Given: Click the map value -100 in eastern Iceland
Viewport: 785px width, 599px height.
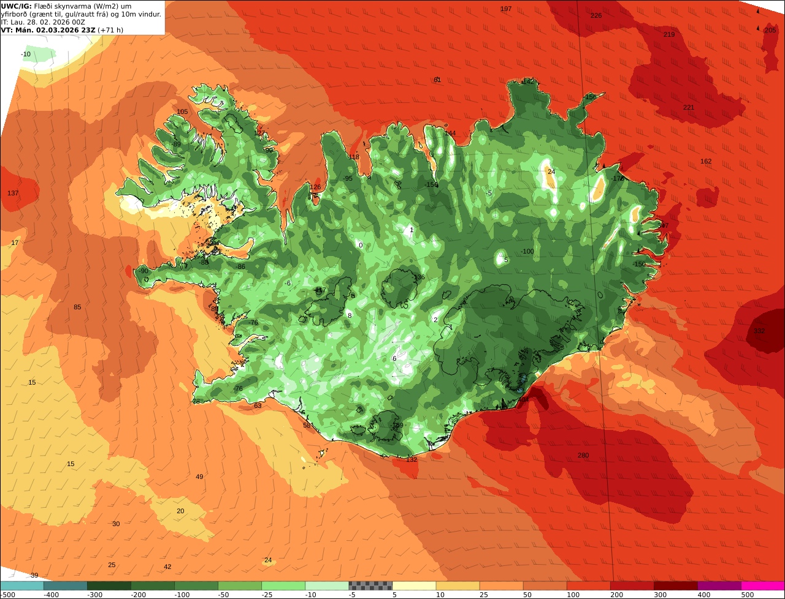Looking at the screenshot, I should click(x=527, y=251).
